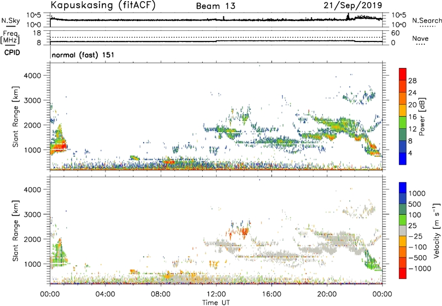Click the 'Time UT' axis title
This screenshot has width=442, height=306.
coord(216,303)
